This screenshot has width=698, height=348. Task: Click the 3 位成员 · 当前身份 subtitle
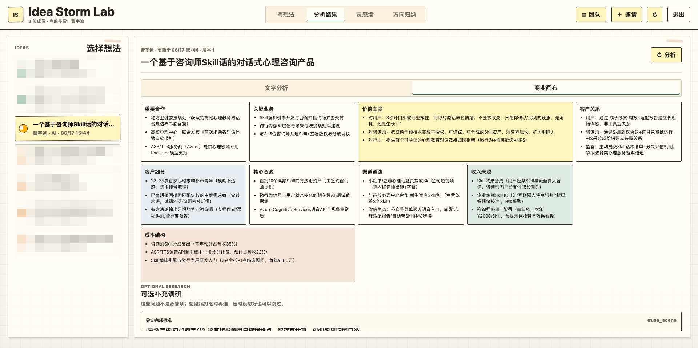(x=56, y=21)
